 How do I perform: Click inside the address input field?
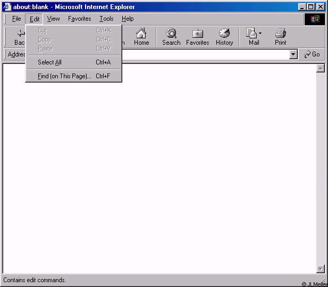pyautogui.click(x=205, y=54)
